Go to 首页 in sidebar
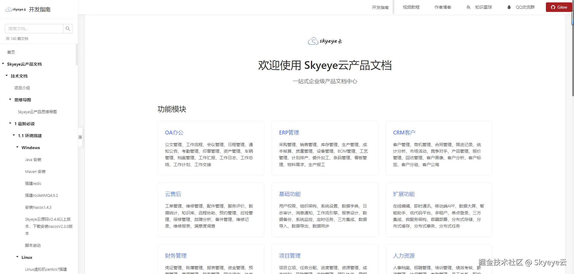Image resolution: width=574 pixels, height=274 pixels. 11,52
